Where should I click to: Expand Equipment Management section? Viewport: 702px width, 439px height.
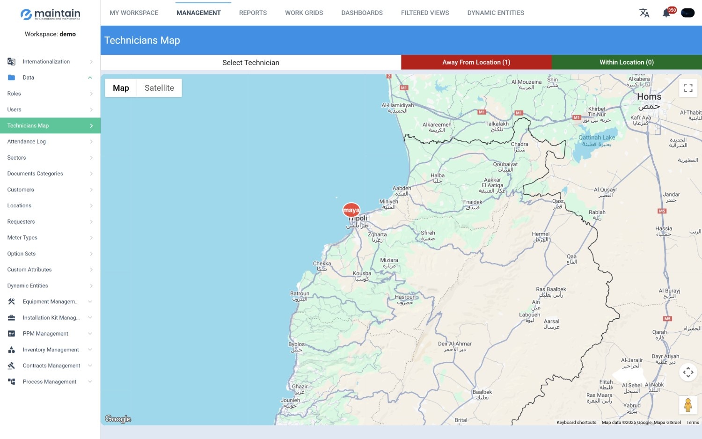pos(50,302)
